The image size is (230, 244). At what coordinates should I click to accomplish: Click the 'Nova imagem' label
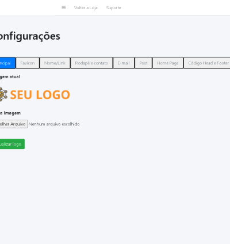(x=10, y=113)
